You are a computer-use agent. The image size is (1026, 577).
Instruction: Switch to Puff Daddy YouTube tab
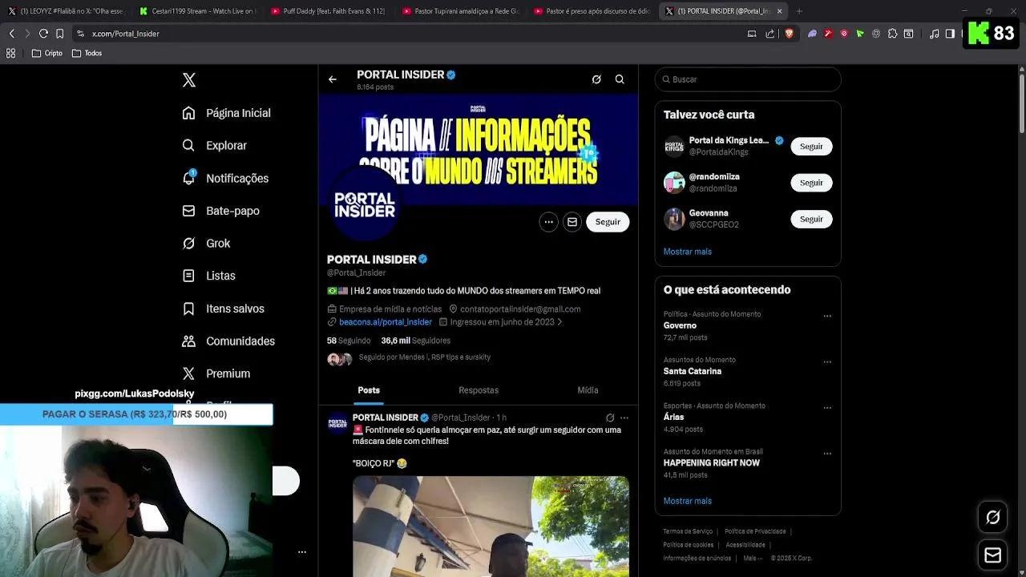[x=327, y=11]
